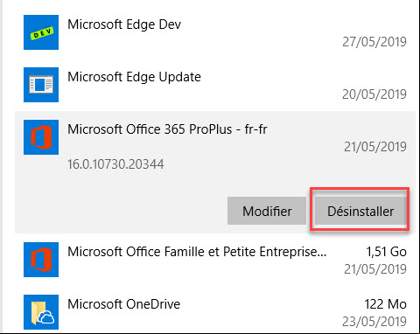Click the 21/05/2019 date of Office 365 ProPlus
Viewport: 420px width, 334px height.
point(375,147)
